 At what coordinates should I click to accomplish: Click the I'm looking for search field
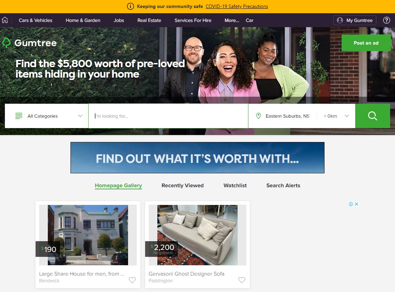point(168,116)
